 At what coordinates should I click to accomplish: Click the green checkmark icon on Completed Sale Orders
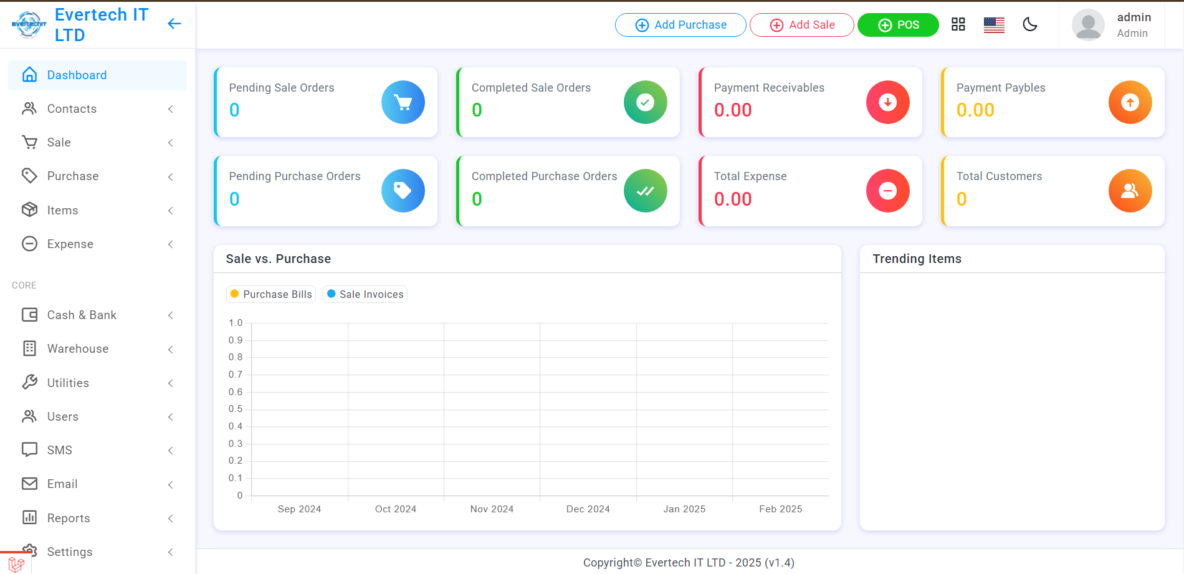[x=645, y=102]
